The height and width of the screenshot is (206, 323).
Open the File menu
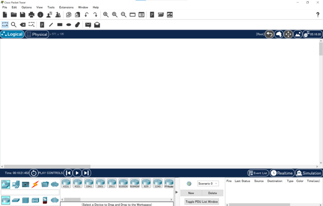coord(5,7)
